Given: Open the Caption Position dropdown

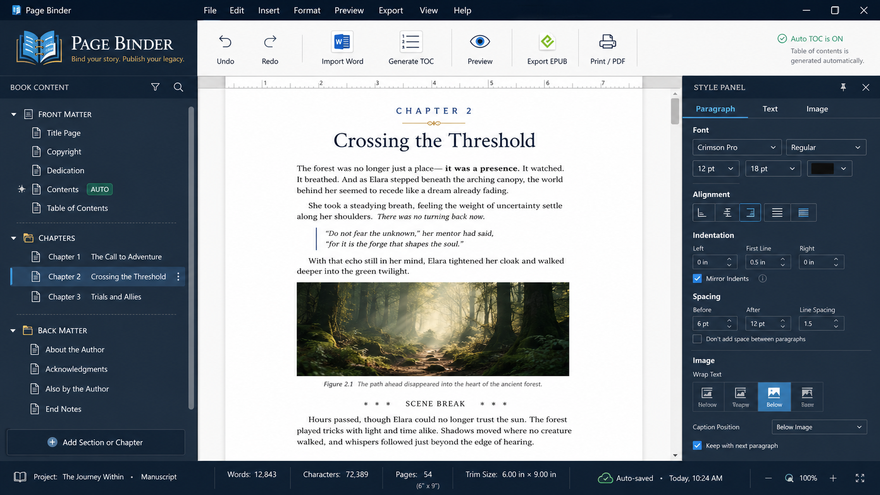Looking at the screenshot, I should click(x=819, y=427).
